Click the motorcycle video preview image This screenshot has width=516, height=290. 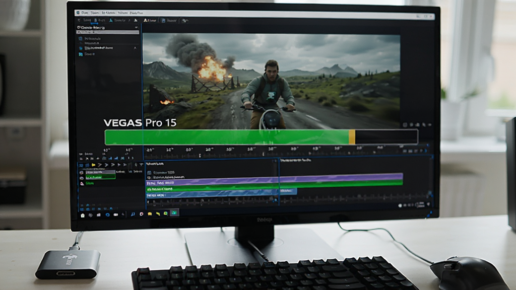(272, 81)
